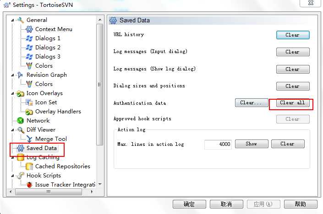Select Overlay Handlers in the tree
Screen dimensions: 323x214
pyautogui.click(x=58, y=112)
